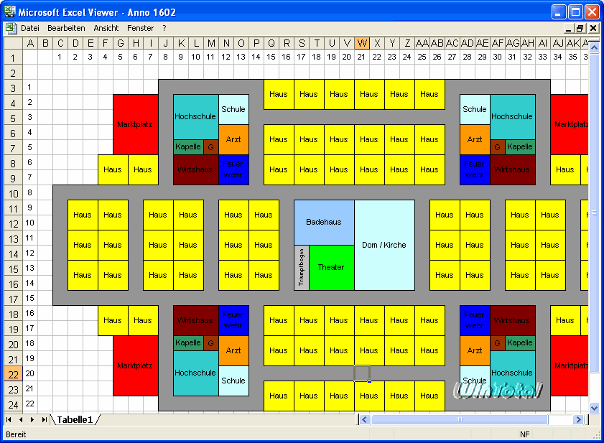Click the bottom-left Schule cell

233,381
